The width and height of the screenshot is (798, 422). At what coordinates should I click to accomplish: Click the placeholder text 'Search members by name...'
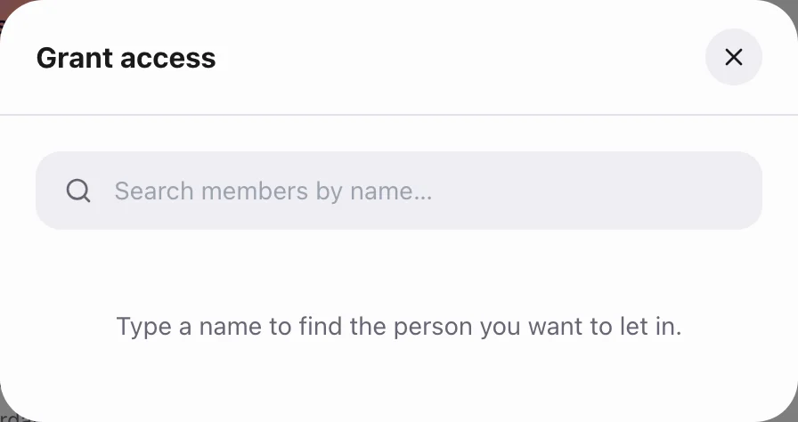click(273, 191)
